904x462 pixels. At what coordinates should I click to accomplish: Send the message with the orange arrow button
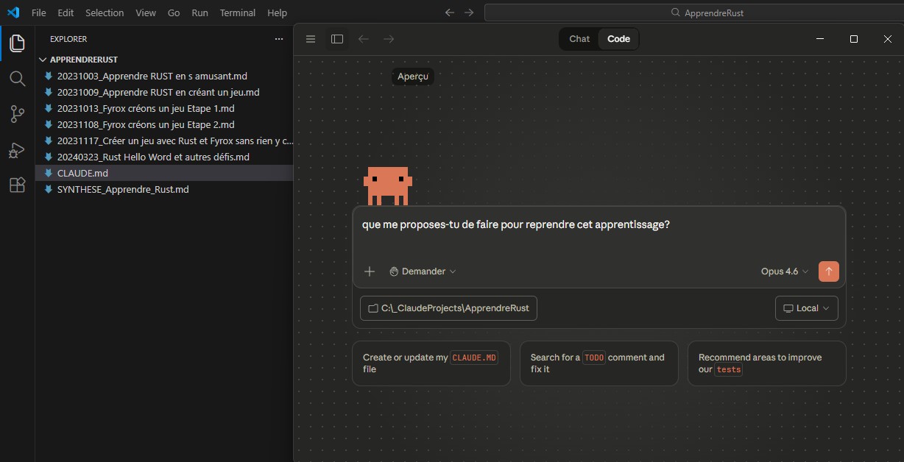828,271
